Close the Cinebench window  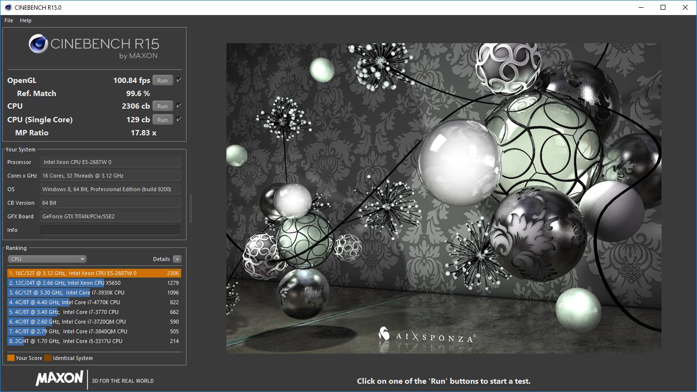(685, 7)
